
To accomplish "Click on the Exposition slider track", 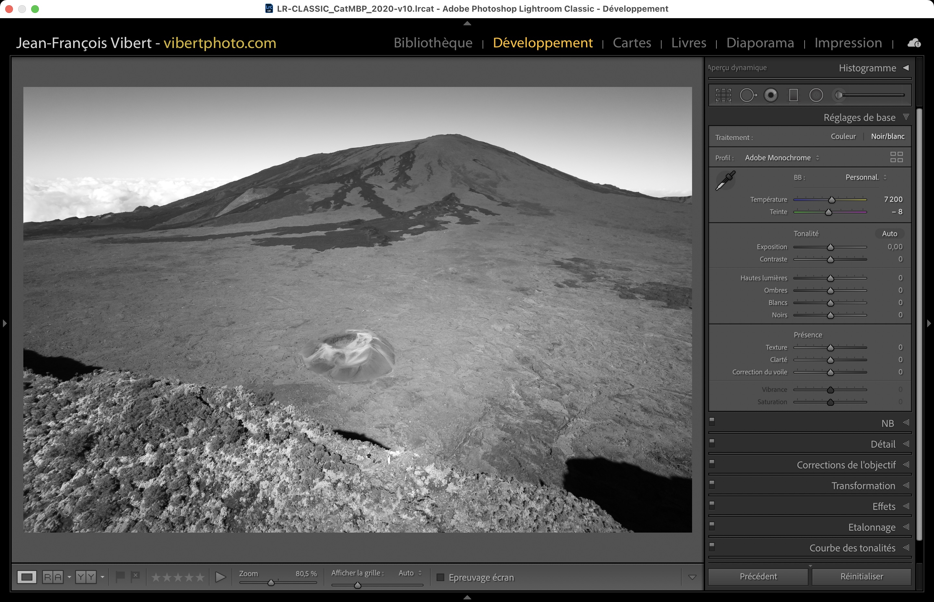I will pyautogui.click(x=848, y=247).
